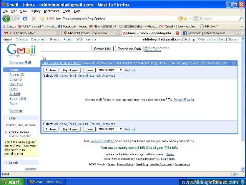Click the Gmail logo
The width and height of the screenshot is (246, 185).
(x=22, y=50)
